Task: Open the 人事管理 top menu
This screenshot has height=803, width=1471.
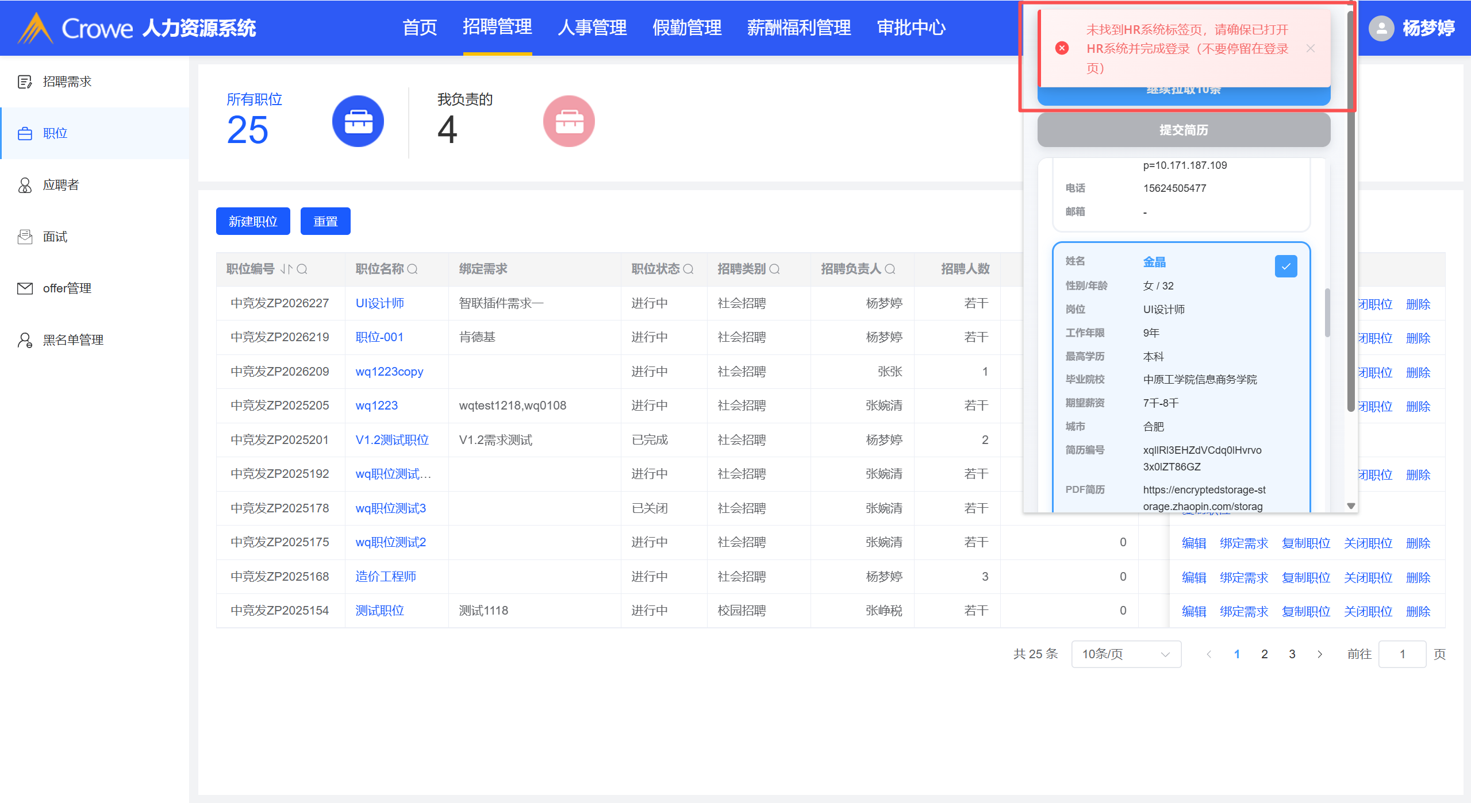Action: pyautogui.click(x=592, y=28)
